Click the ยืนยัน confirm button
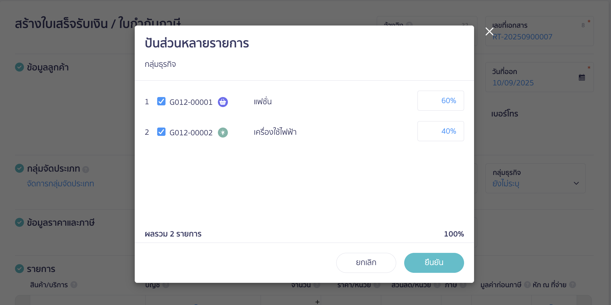 (x=434, y=263)
